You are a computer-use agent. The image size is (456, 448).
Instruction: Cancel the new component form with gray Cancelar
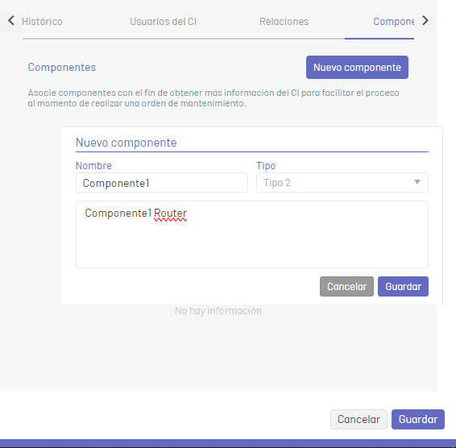(x=346, y=287)
